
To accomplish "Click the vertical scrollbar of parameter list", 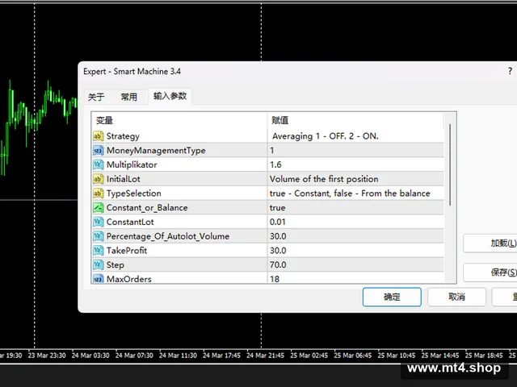I will pyautogui.click(x=450, y=164).
